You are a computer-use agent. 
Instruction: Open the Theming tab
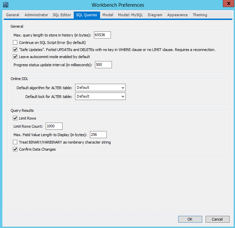click(200, 15)
